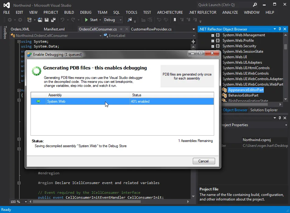Open the TEAM menu

click(102, 12)
